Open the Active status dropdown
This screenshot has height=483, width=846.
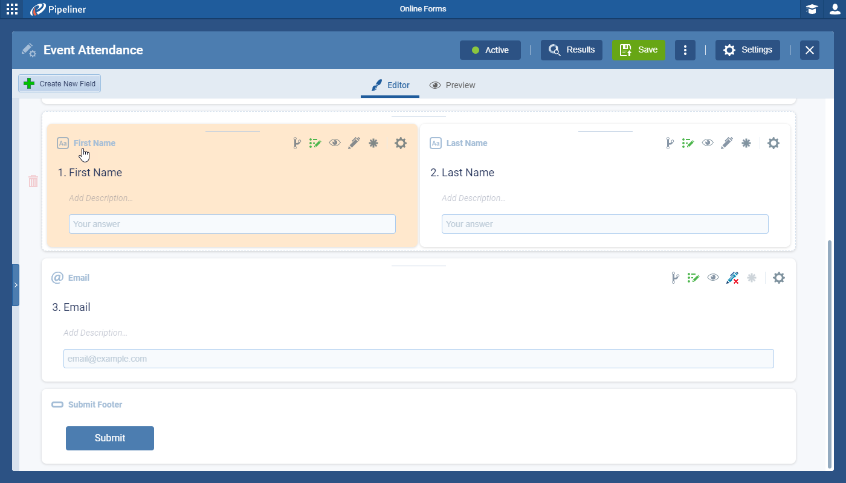tap(490, 50)
